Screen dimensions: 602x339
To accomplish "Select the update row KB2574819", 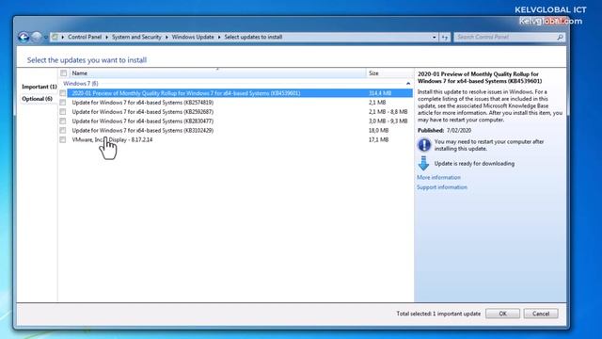I will (x=240, y=103).
